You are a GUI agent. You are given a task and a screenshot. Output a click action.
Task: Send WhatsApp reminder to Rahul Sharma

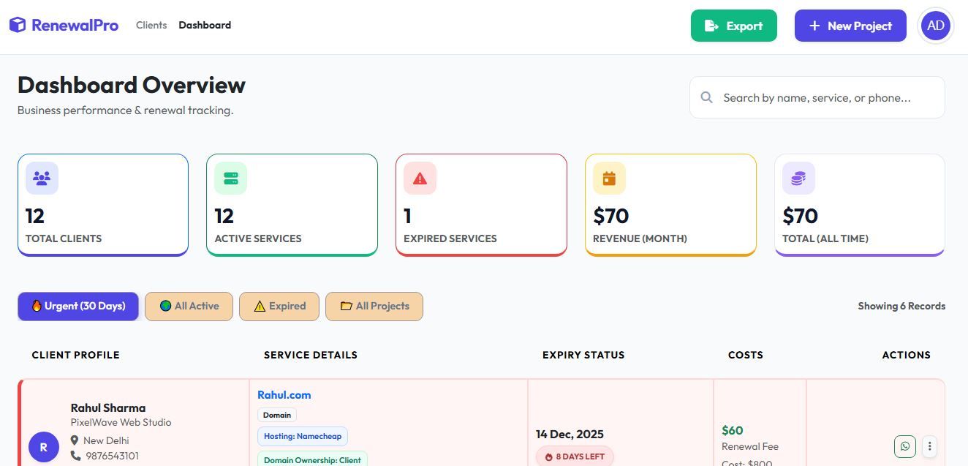[x=905, y=446]
